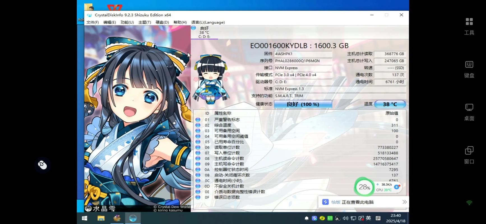Select the C: D: E: disk tab
The width and height of the screenshot is (486, 224).
tap(204, 32)
